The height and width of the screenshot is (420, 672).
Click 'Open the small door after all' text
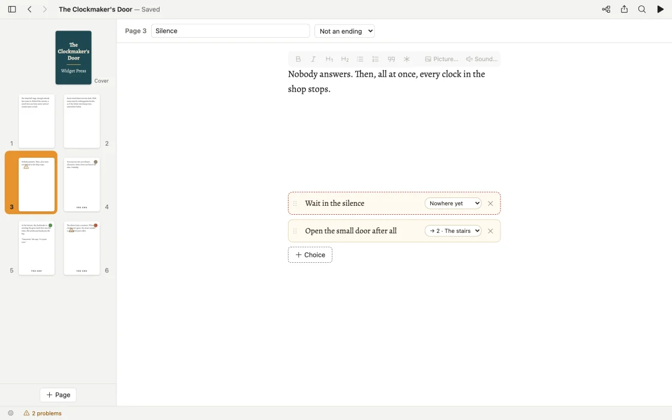[x=350, y=230]
